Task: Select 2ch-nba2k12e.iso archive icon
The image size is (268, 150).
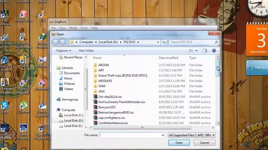Action: (95, 97)
